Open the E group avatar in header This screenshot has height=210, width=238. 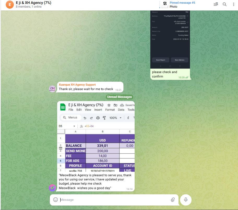10,4
